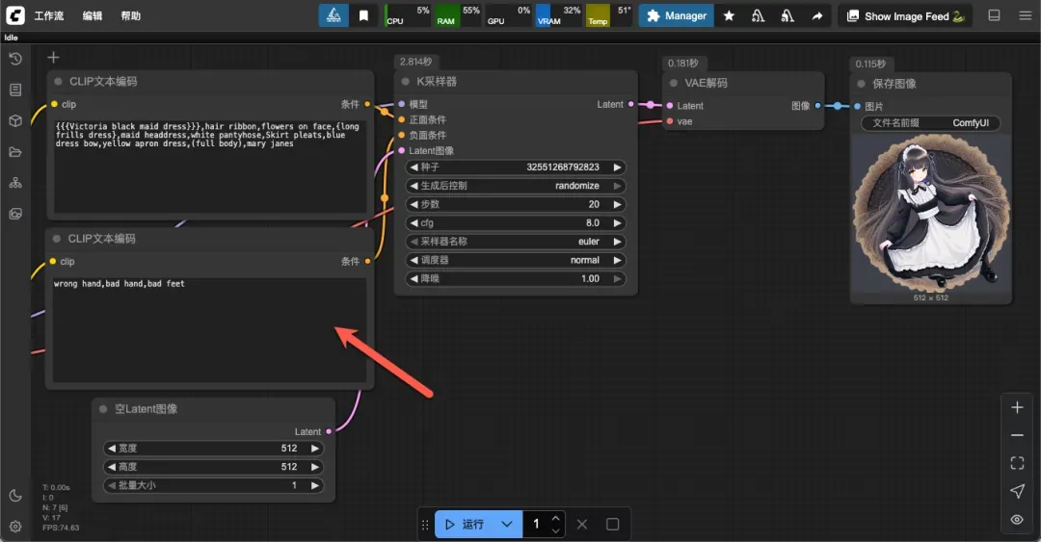Click the ComfyUI logo icon
The height and width of the screenshot is (542, 1041).
pos(14,15)
